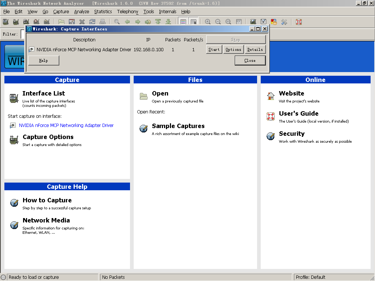
Task: Close the capture file toolbar icon
Action: click(82, 22)
